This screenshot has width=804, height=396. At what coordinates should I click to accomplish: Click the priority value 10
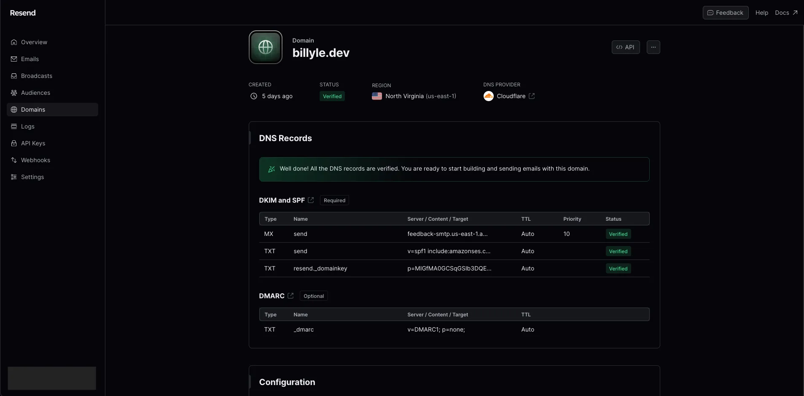(567, 234)
